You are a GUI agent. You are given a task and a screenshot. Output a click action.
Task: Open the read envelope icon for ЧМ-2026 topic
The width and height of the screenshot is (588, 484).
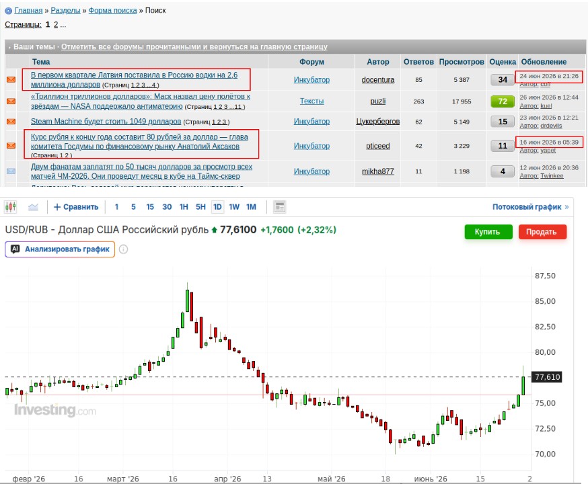(x=11, y=171)
